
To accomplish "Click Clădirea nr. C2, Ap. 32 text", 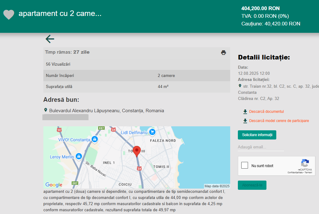I will 258,98.
